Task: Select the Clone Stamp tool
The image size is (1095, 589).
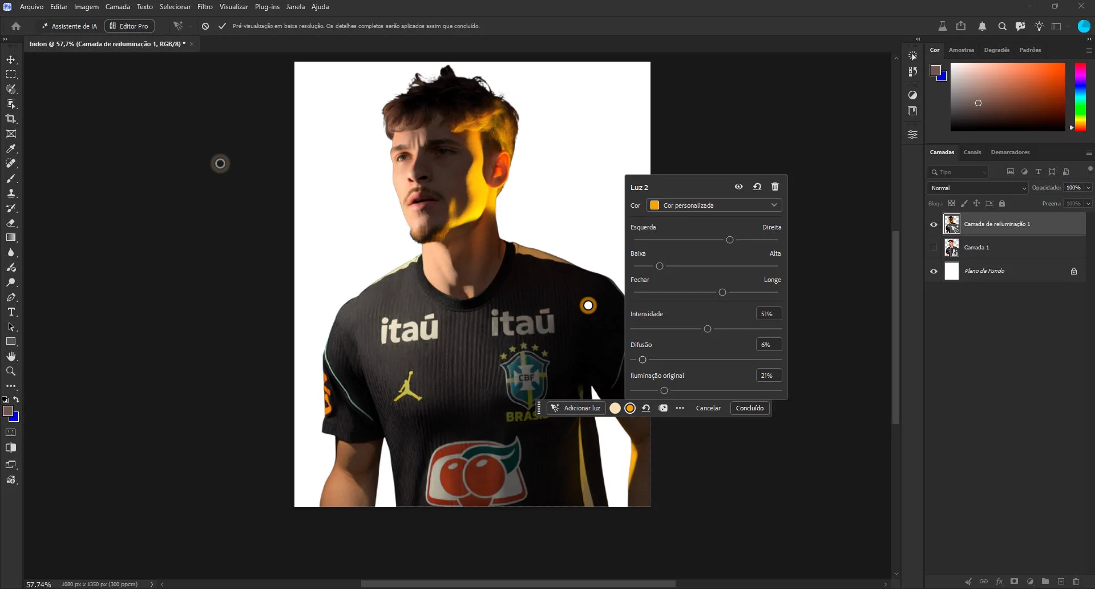Action: click(11, 193)
